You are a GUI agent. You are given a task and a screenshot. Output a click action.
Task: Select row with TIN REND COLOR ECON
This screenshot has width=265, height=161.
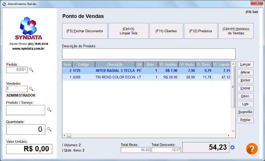point(115,77)
